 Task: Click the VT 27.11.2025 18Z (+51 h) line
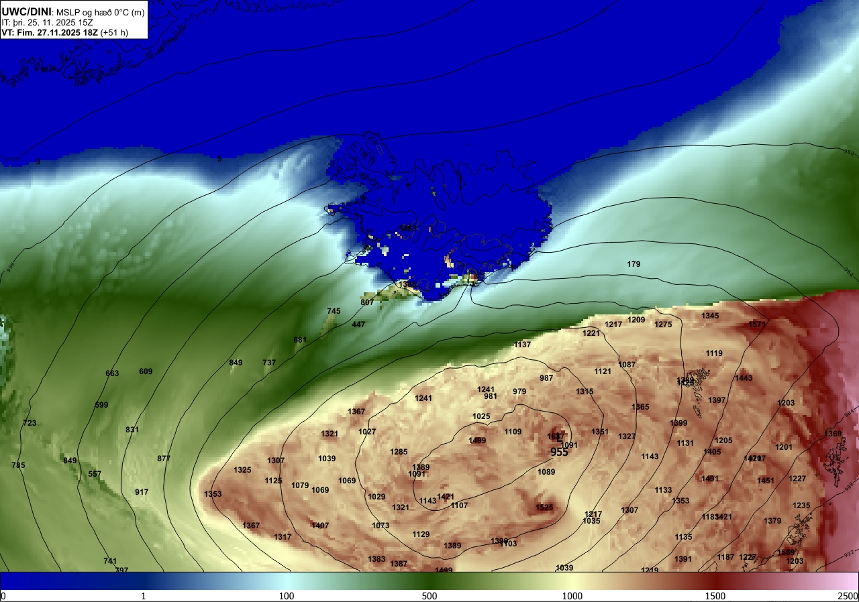click(64, 32)
